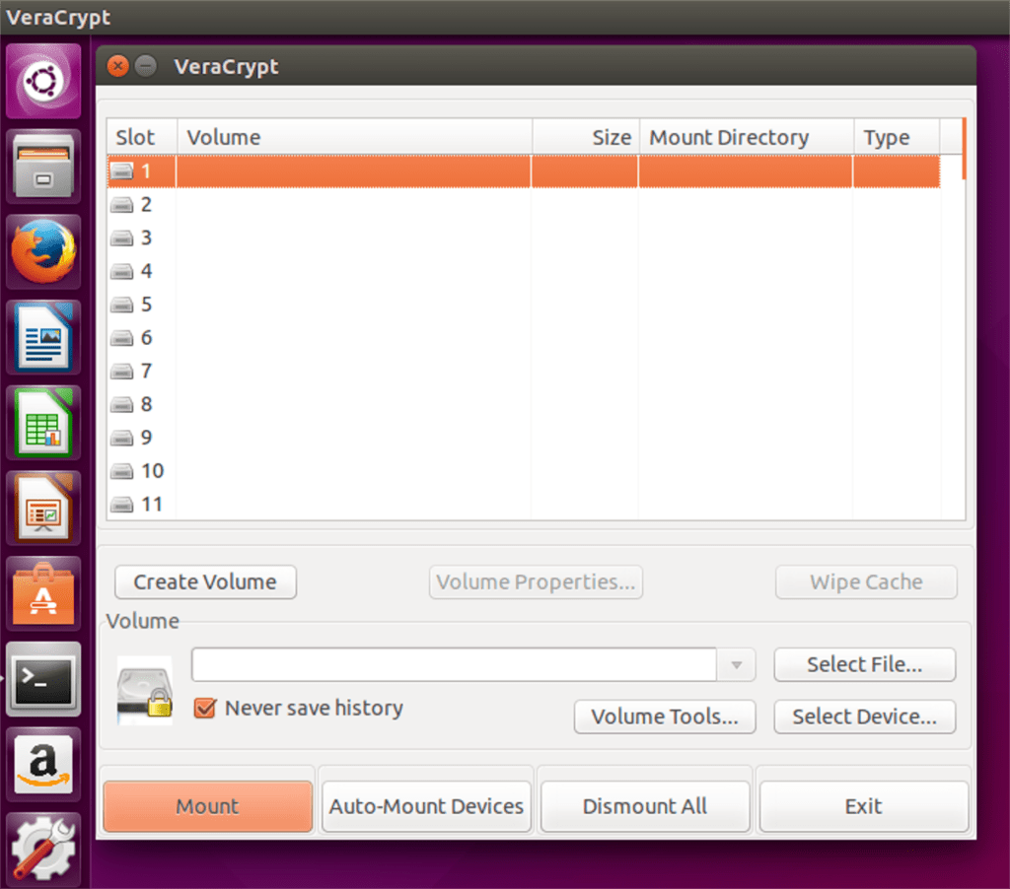Click the drive icon next to slot 7
The image size is (1010, 889).
[x=123, y=371]
